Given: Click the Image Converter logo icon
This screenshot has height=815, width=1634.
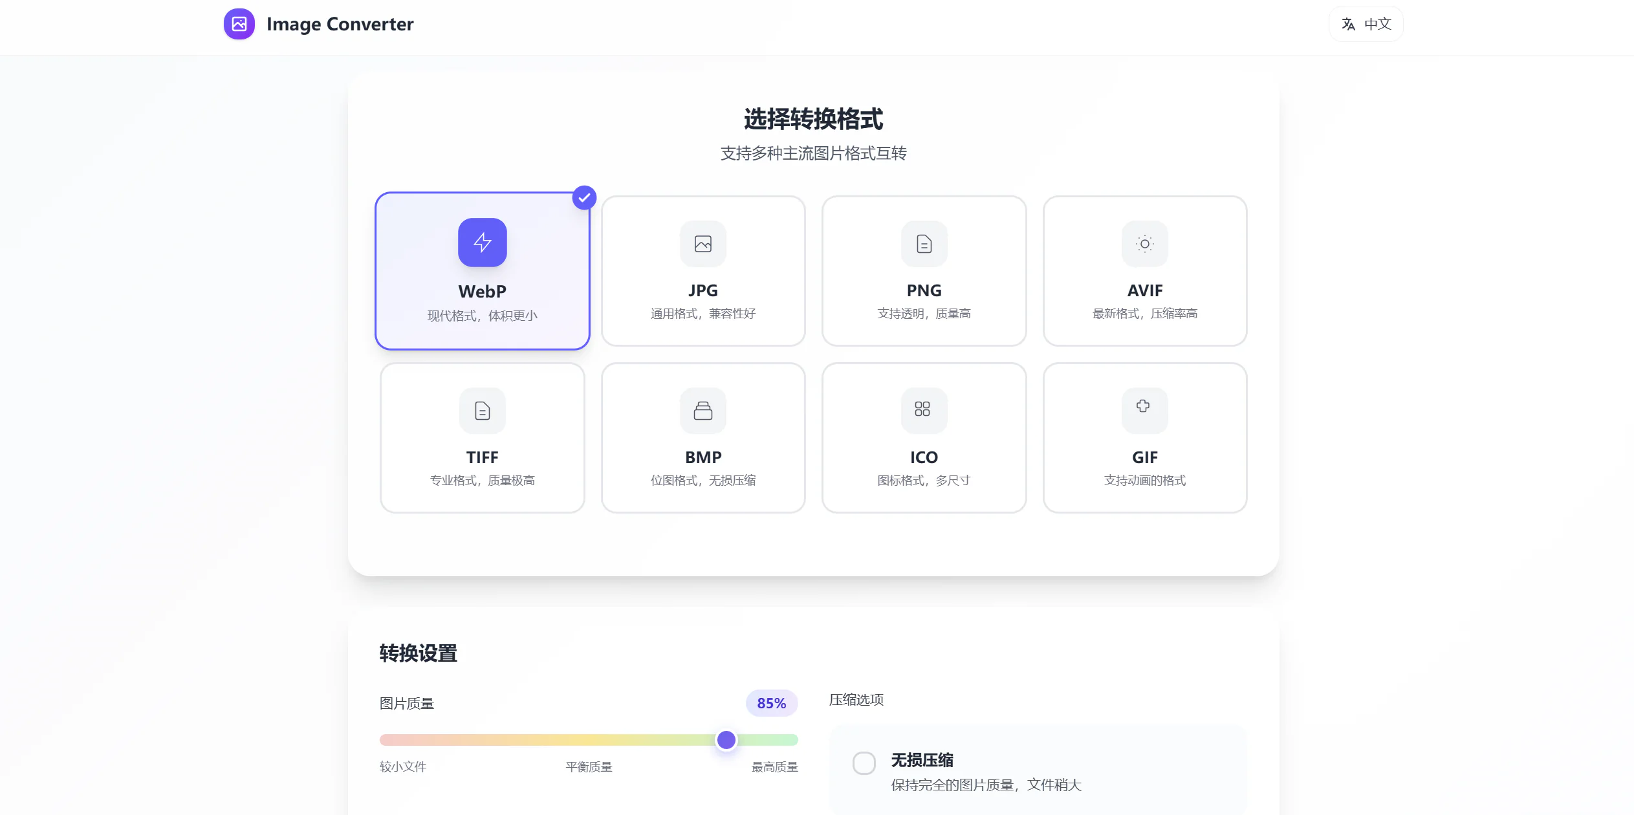Looking at the screenshot, I should tap(239, 24).
